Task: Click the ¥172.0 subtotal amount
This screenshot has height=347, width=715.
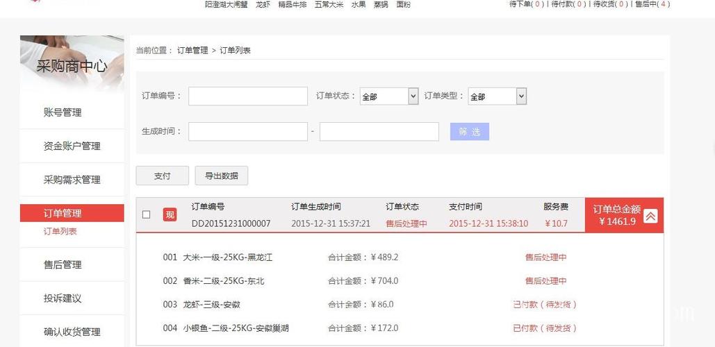Action: [x=384, y=328]
